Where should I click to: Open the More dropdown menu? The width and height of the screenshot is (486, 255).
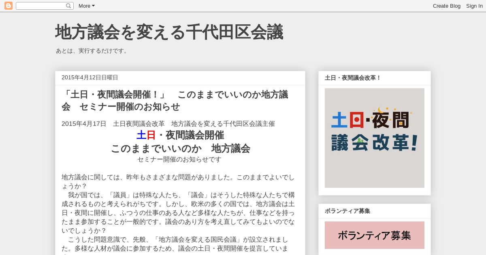(87, 6)
